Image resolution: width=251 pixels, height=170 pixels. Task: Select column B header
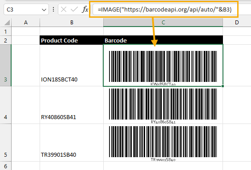pyautogui.click(x=72, y=23)
